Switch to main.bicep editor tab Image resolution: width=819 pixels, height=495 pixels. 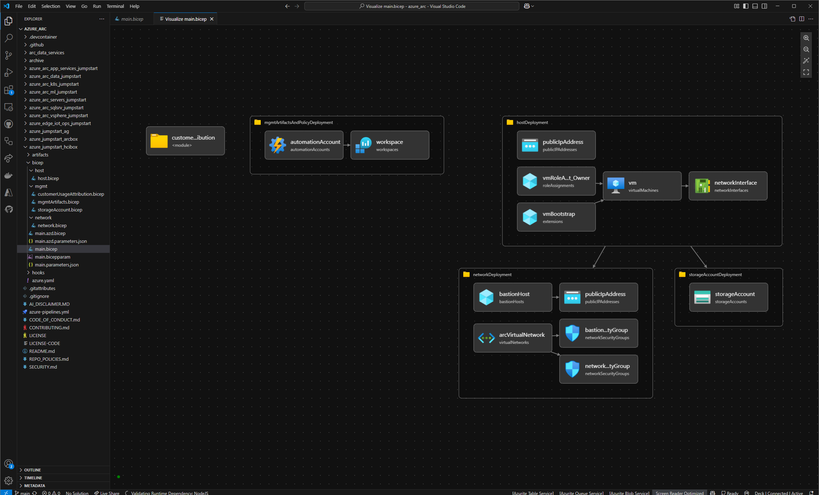[x=132, y=19]
